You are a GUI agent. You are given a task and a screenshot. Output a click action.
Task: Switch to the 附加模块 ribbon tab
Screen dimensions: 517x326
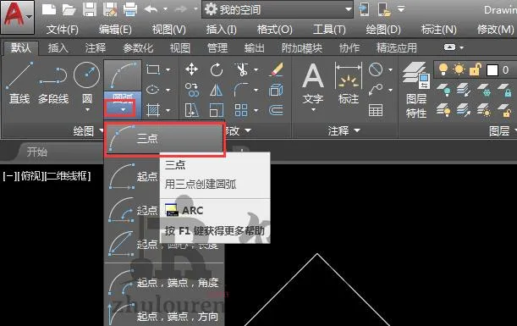coord(302,48)
